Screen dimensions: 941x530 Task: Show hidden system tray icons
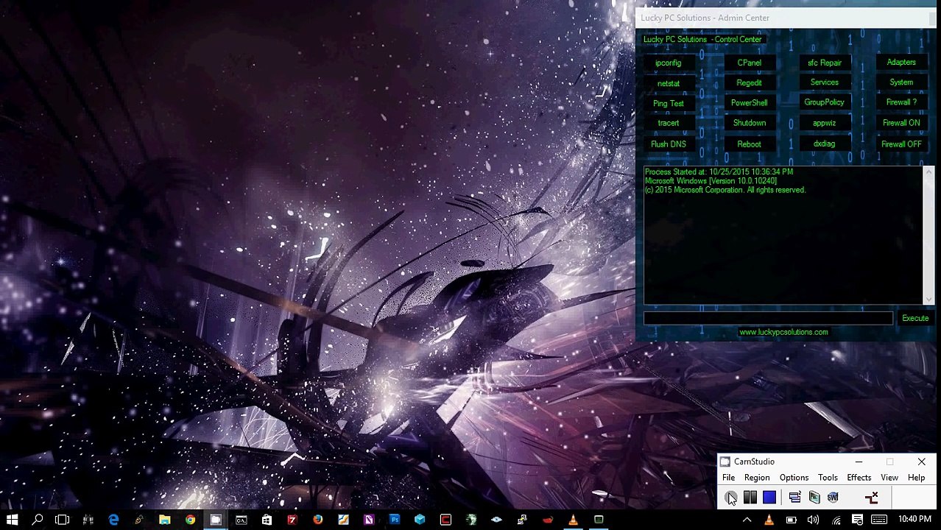pyautogui.click(x=747, y=520)
